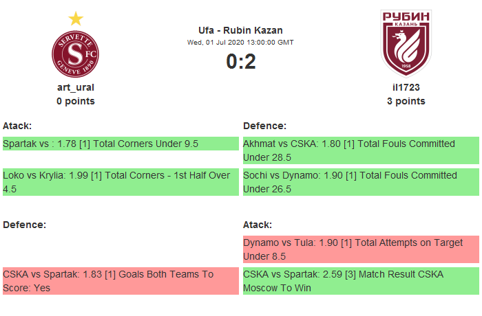Click the left Atack section heading
The width and height of the screenshot is (482, 316).
(x=17, y=126)
